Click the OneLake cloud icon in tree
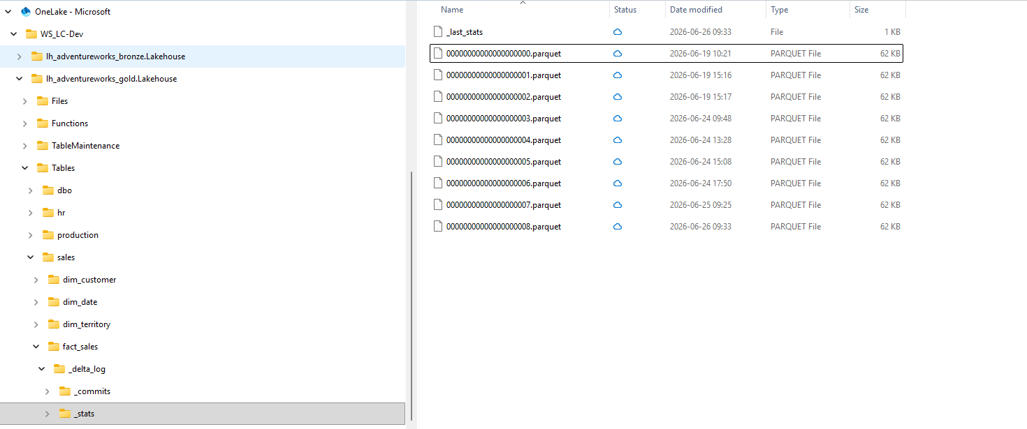 pos(26,12)
